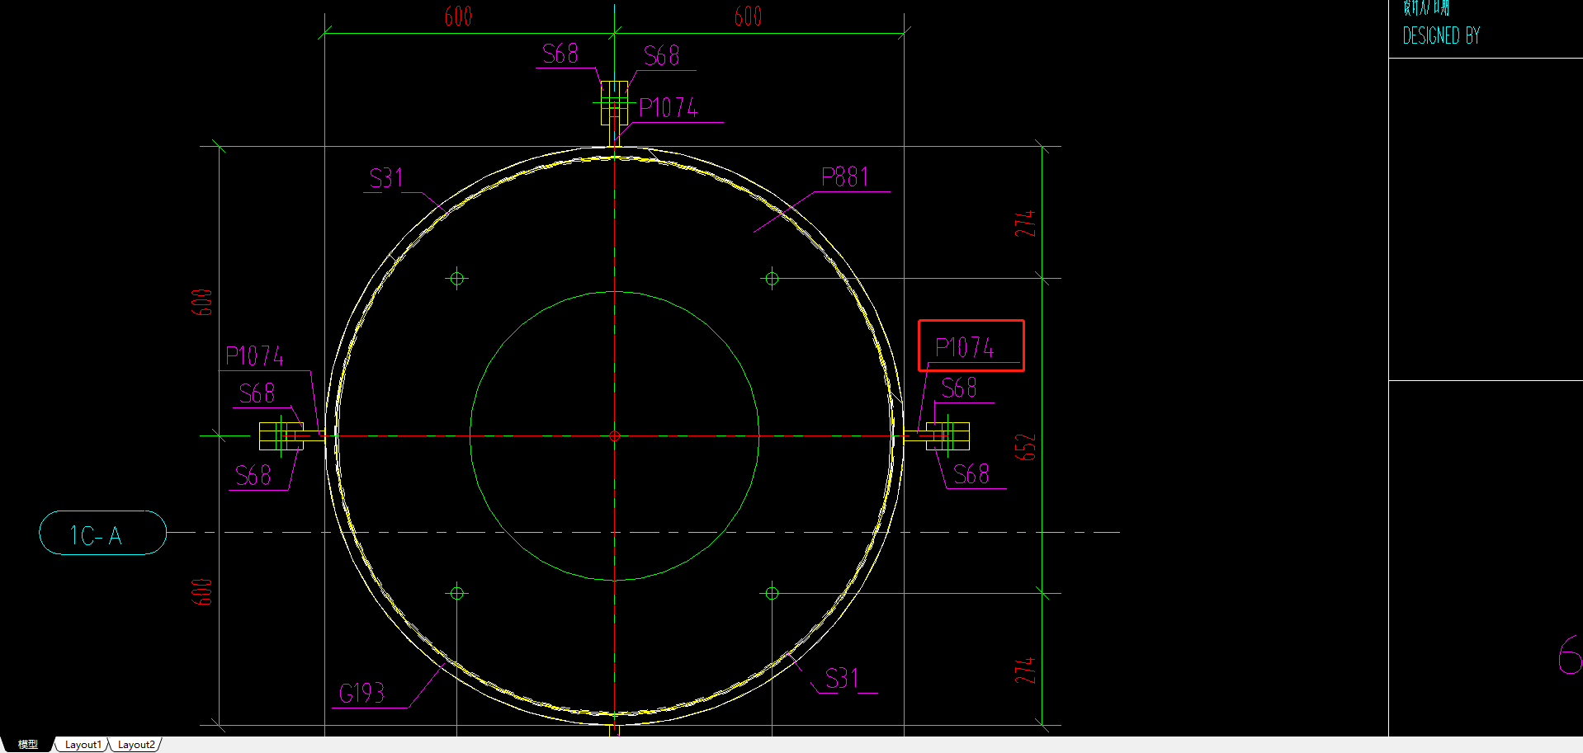1583x753 pixels.
Task: Click the red center point of the circle
Action: 614,435
